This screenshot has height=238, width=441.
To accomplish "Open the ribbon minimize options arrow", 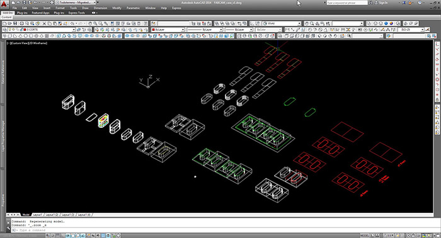I will pos(97,13).
